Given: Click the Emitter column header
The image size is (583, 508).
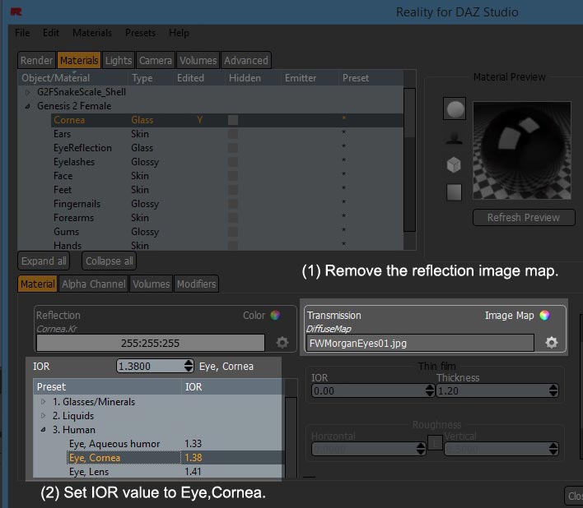Looking at the screenshot, I should click(x=308, y=78).
